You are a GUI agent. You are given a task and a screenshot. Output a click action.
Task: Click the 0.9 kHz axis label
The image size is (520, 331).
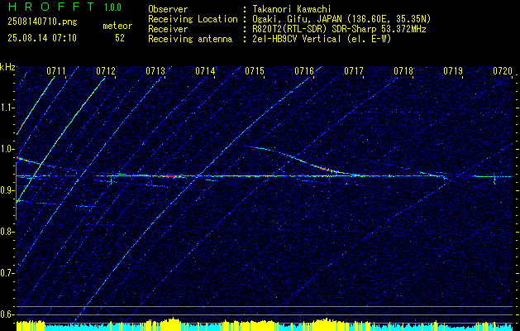tap(7, 190)
